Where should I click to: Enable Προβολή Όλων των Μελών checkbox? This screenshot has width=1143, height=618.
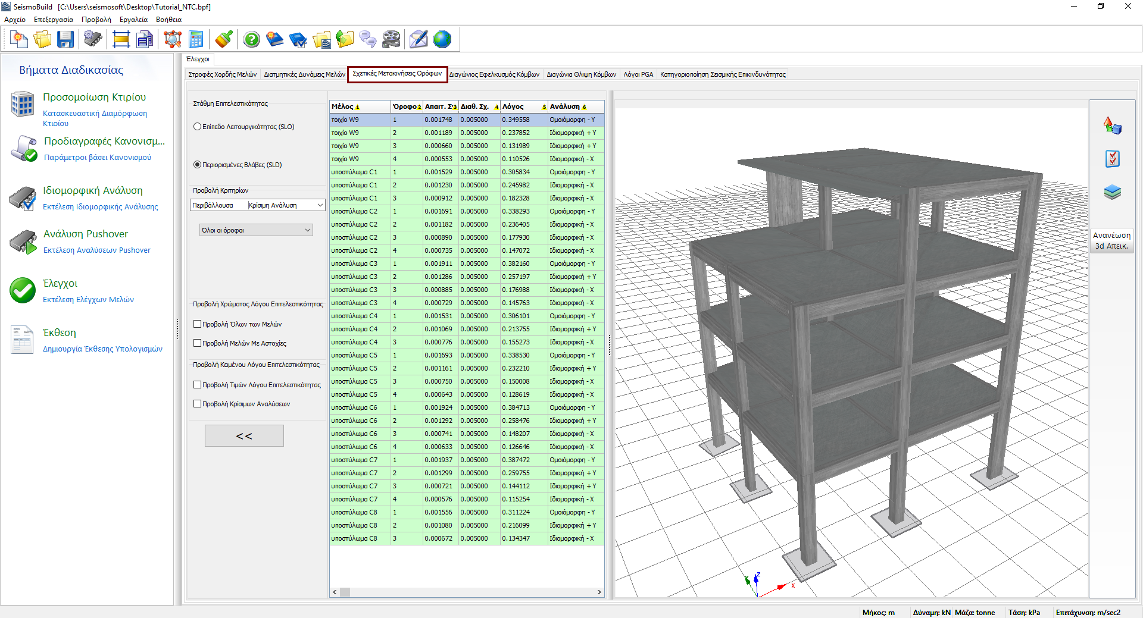click(x=198, y=324)
